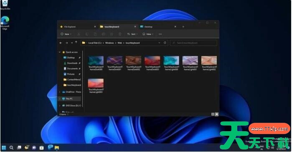Close the Desktop tab
Viewport: 292px width, 152px height.
click(175, 27)
